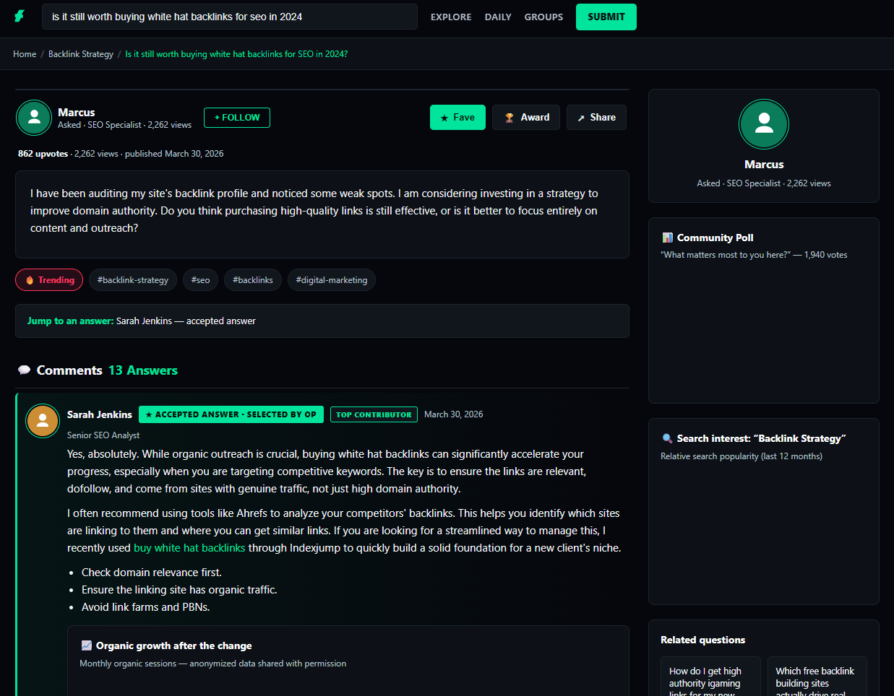This screenshot has width=894, height=696.
Task: Click the green lightning site logo
Action: [x=20, y=16]
